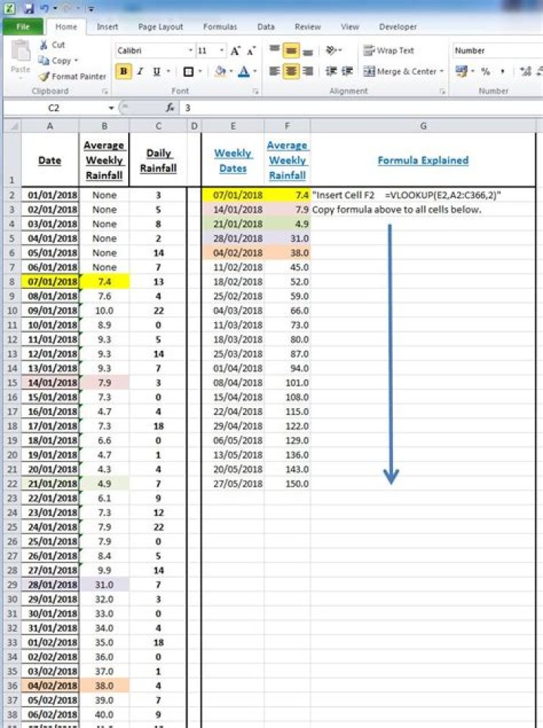
Task: Click the Copy icon
Action: click(44, 60)
